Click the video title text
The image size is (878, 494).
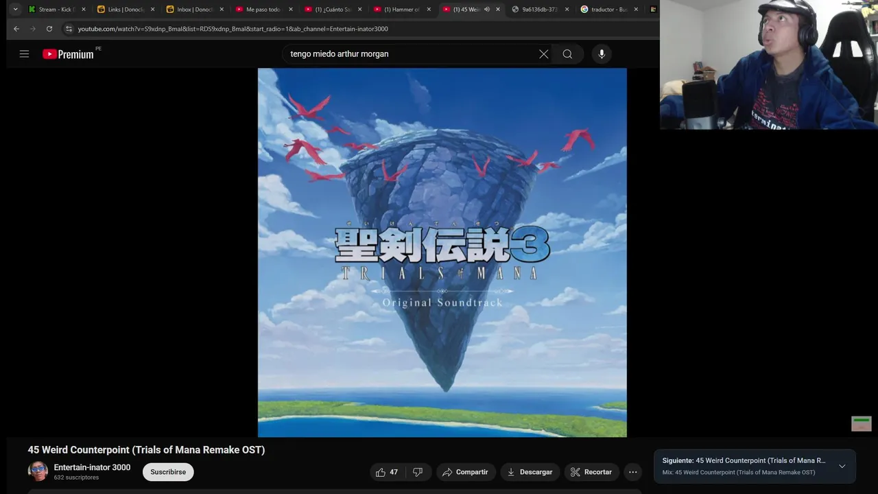pos(146,450)
